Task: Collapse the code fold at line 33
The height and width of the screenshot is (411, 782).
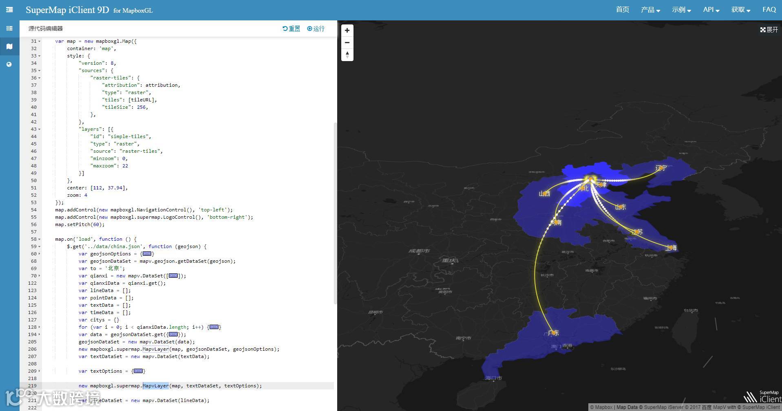Action: 40,56
